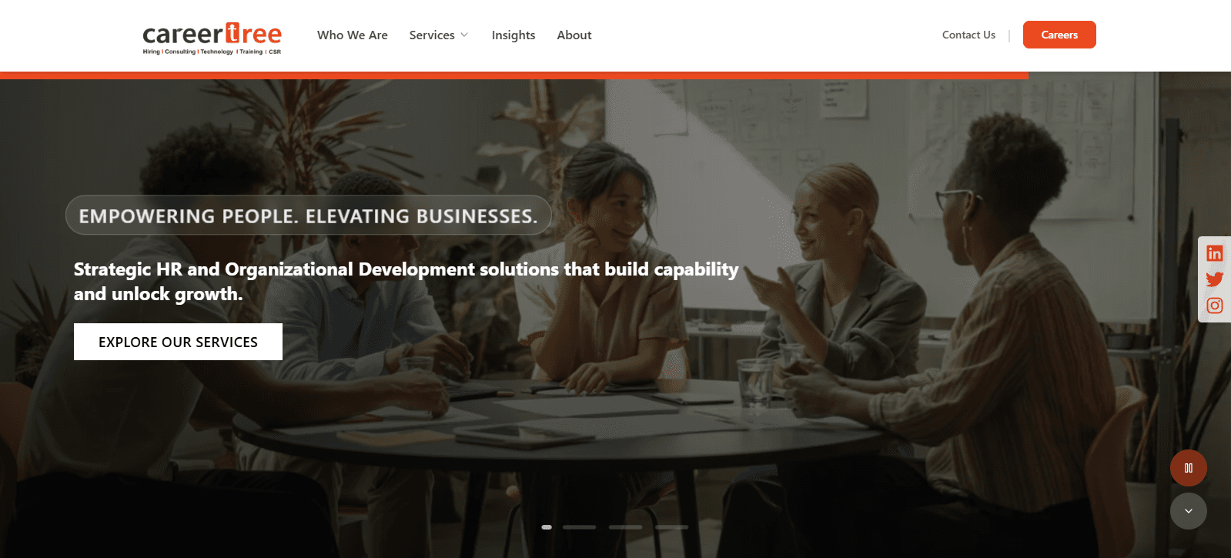Select the first slide indicator
Viewport: 1231px width, 558px height.
coord(547,527)
